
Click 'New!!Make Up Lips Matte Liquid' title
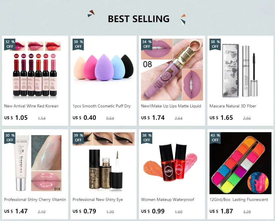(171, 106)
